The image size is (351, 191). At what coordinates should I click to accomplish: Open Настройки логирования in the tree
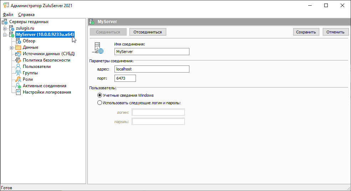(x=47, y=92)
